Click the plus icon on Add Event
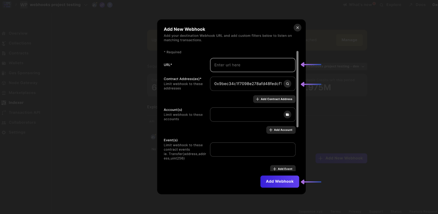 point(275,169)
